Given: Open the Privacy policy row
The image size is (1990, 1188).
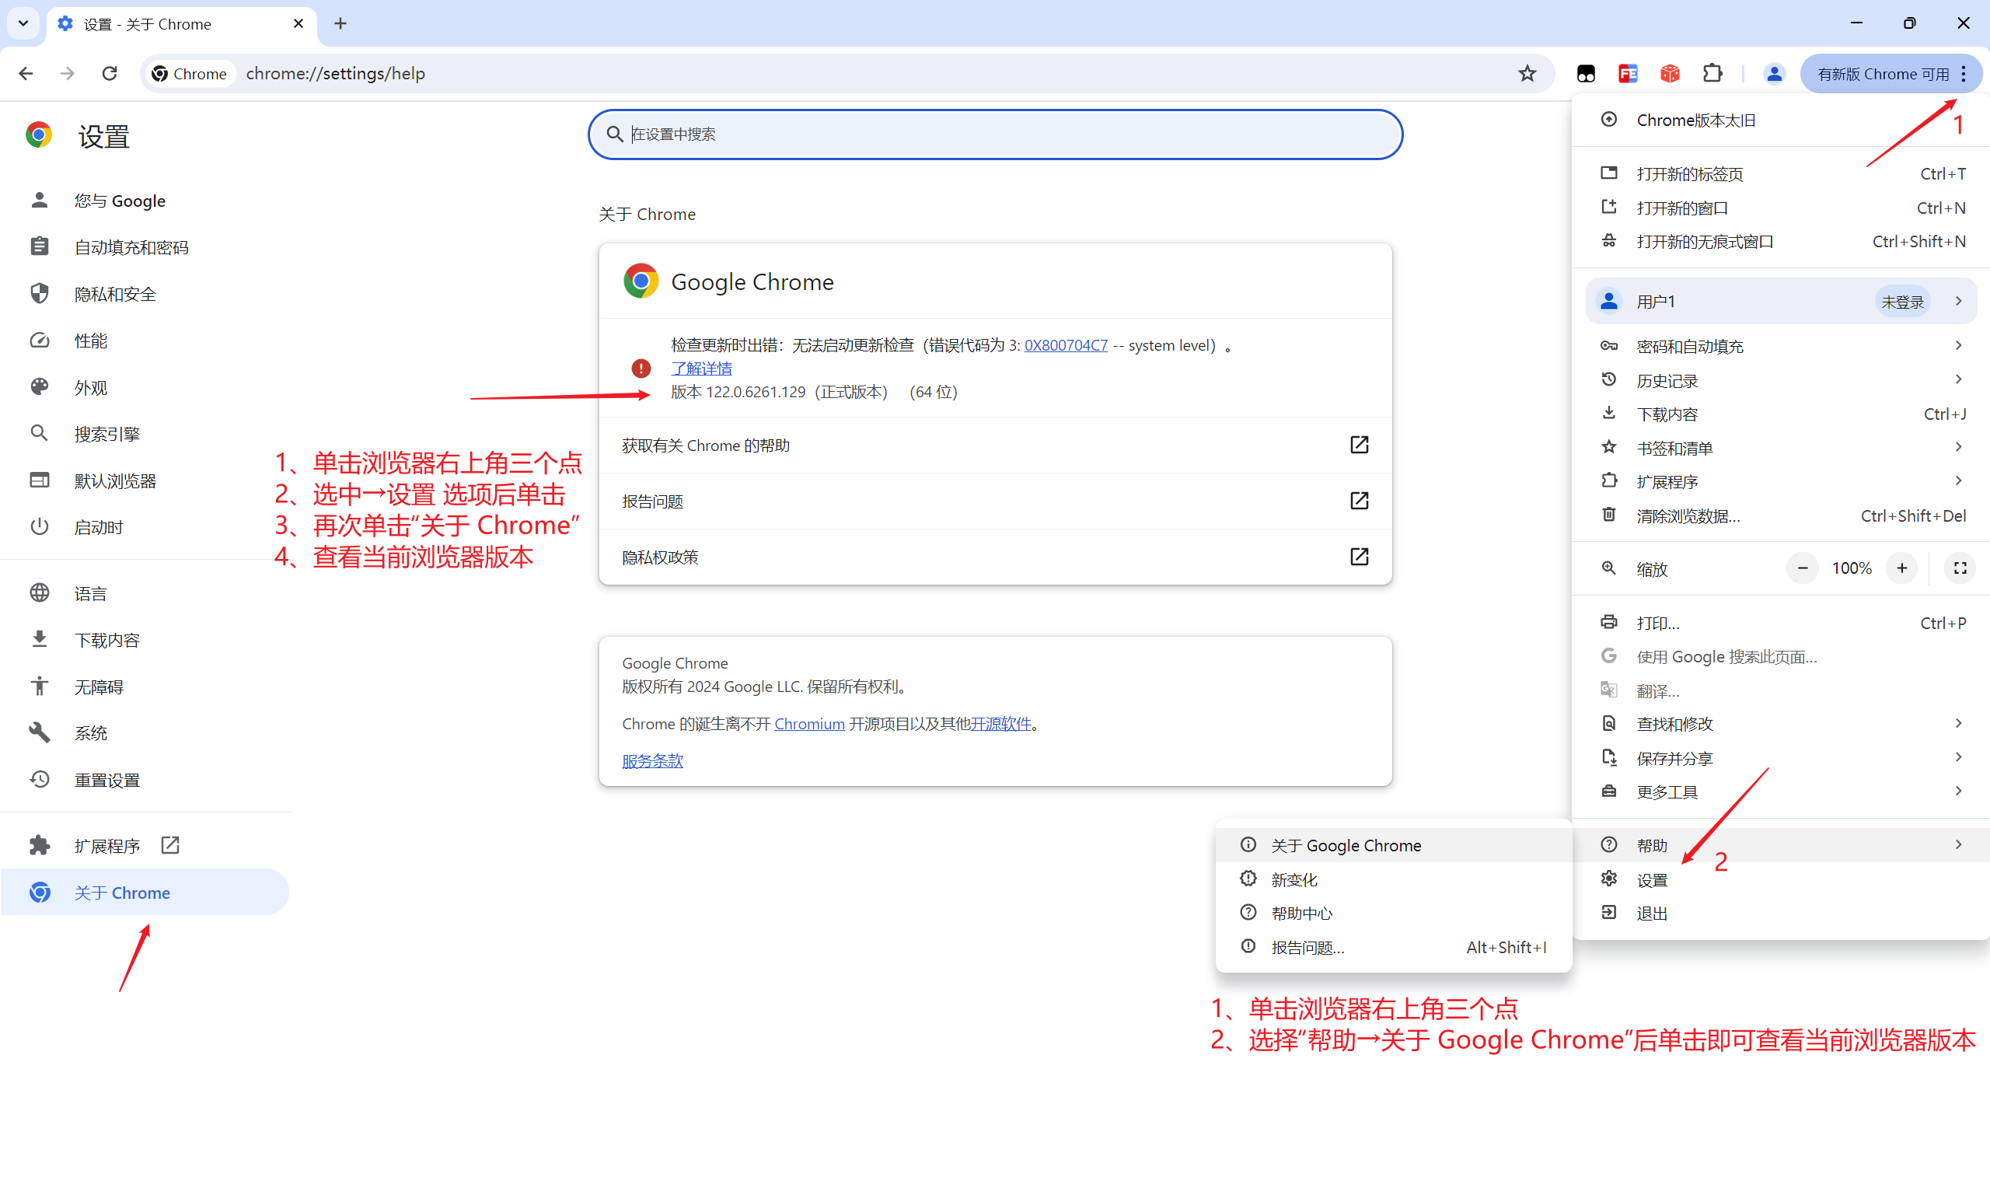Looking at the screenshot, I should tap(994, 557).
